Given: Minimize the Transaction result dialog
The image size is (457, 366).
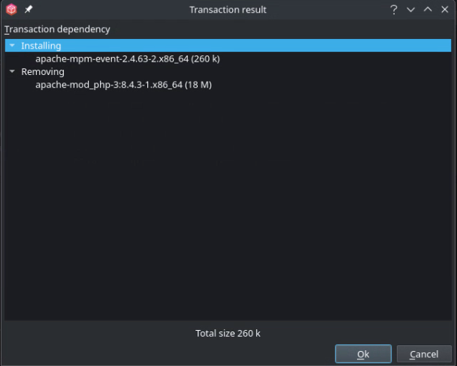Looking at the screenshot, I should pyautogui.click(x=410, y=10).
